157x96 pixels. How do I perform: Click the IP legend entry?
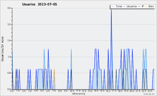pos(141,6)
